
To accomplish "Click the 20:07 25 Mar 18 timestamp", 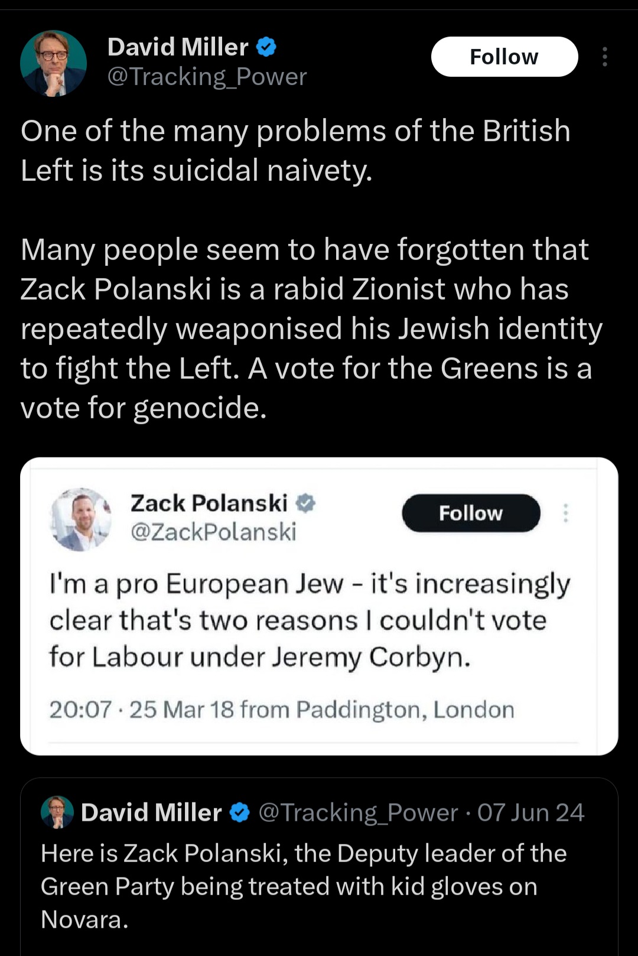I will (281, 710).
